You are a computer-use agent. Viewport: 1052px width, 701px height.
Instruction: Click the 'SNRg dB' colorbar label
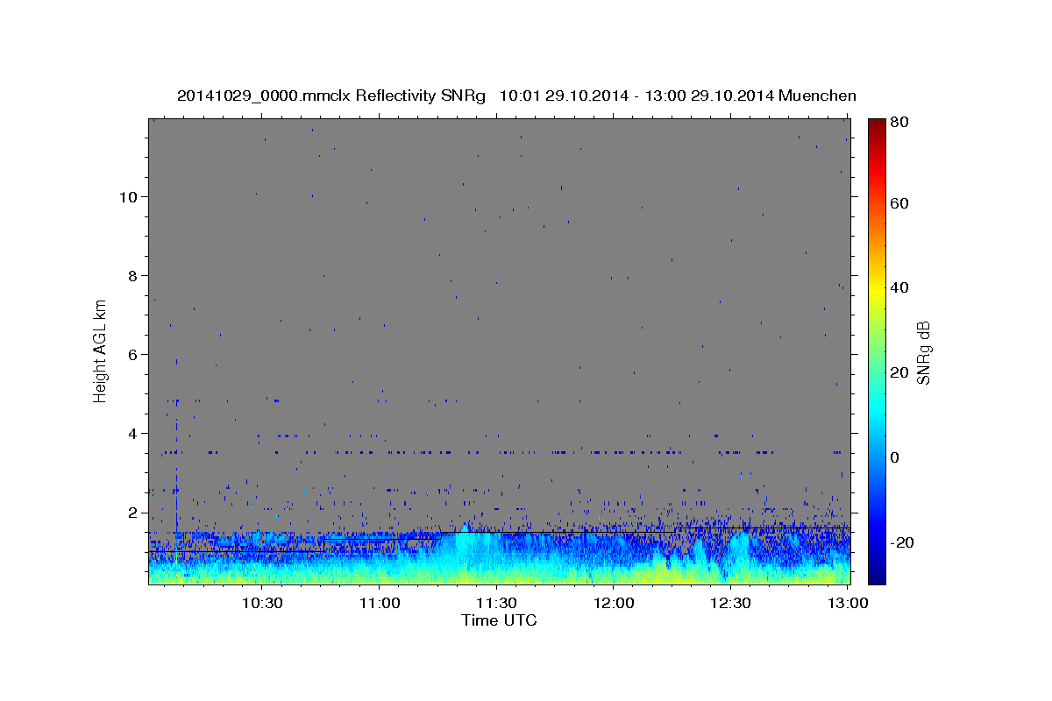[923, 352]
